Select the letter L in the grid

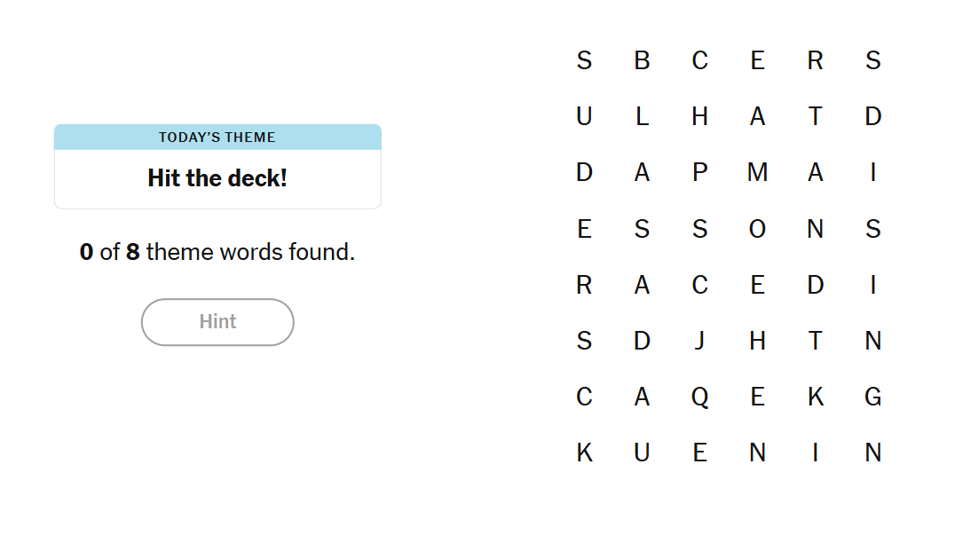(x=642, y=116)
